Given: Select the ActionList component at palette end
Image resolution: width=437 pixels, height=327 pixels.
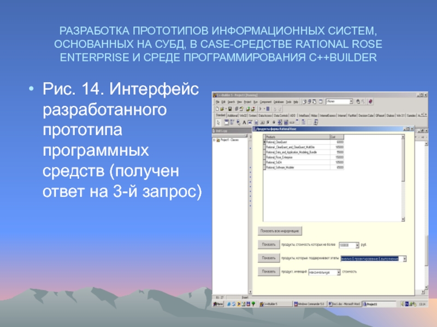Looking at the screenshot, I should [316, 122].
